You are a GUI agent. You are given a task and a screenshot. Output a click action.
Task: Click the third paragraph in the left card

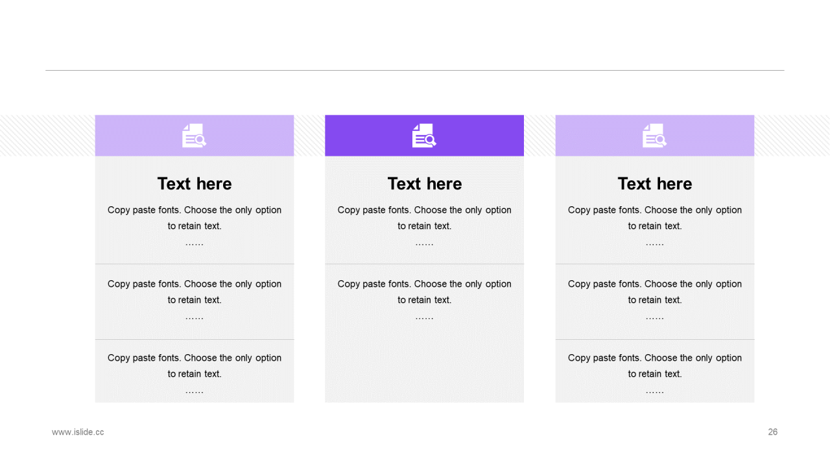click(195, 366)
